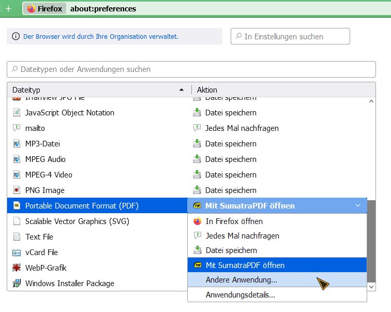This screenshot has height=312, width=391.
Task: Choose 'In Firefox öffnen' option
Action: pos(234,221)
